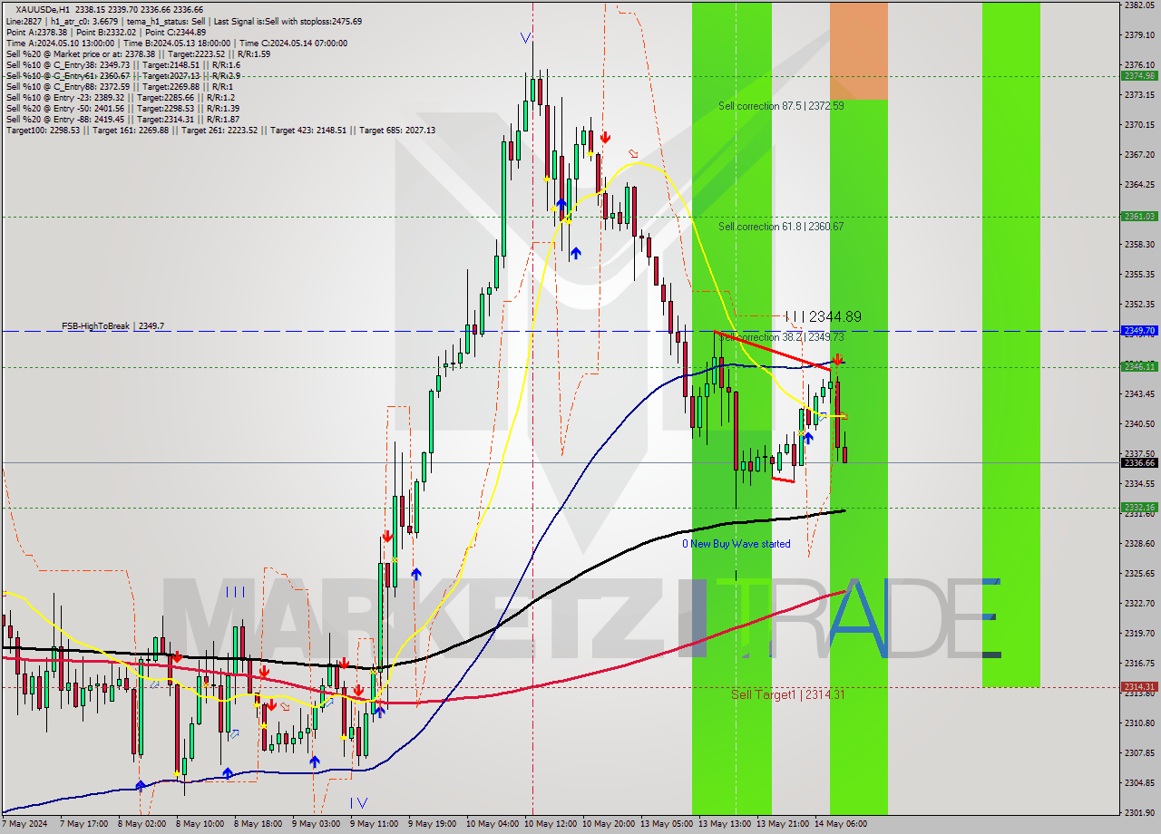Open the Sell Target1 | 2314.31 annotation
Viewport: 1161px width, 834px height.
pyautogui.click(x=786, y=694)
